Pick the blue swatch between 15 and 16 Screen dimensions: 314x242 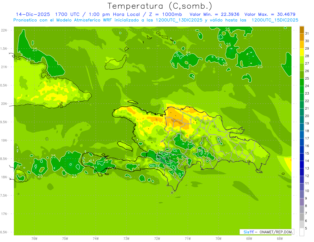tap(302, 150)
